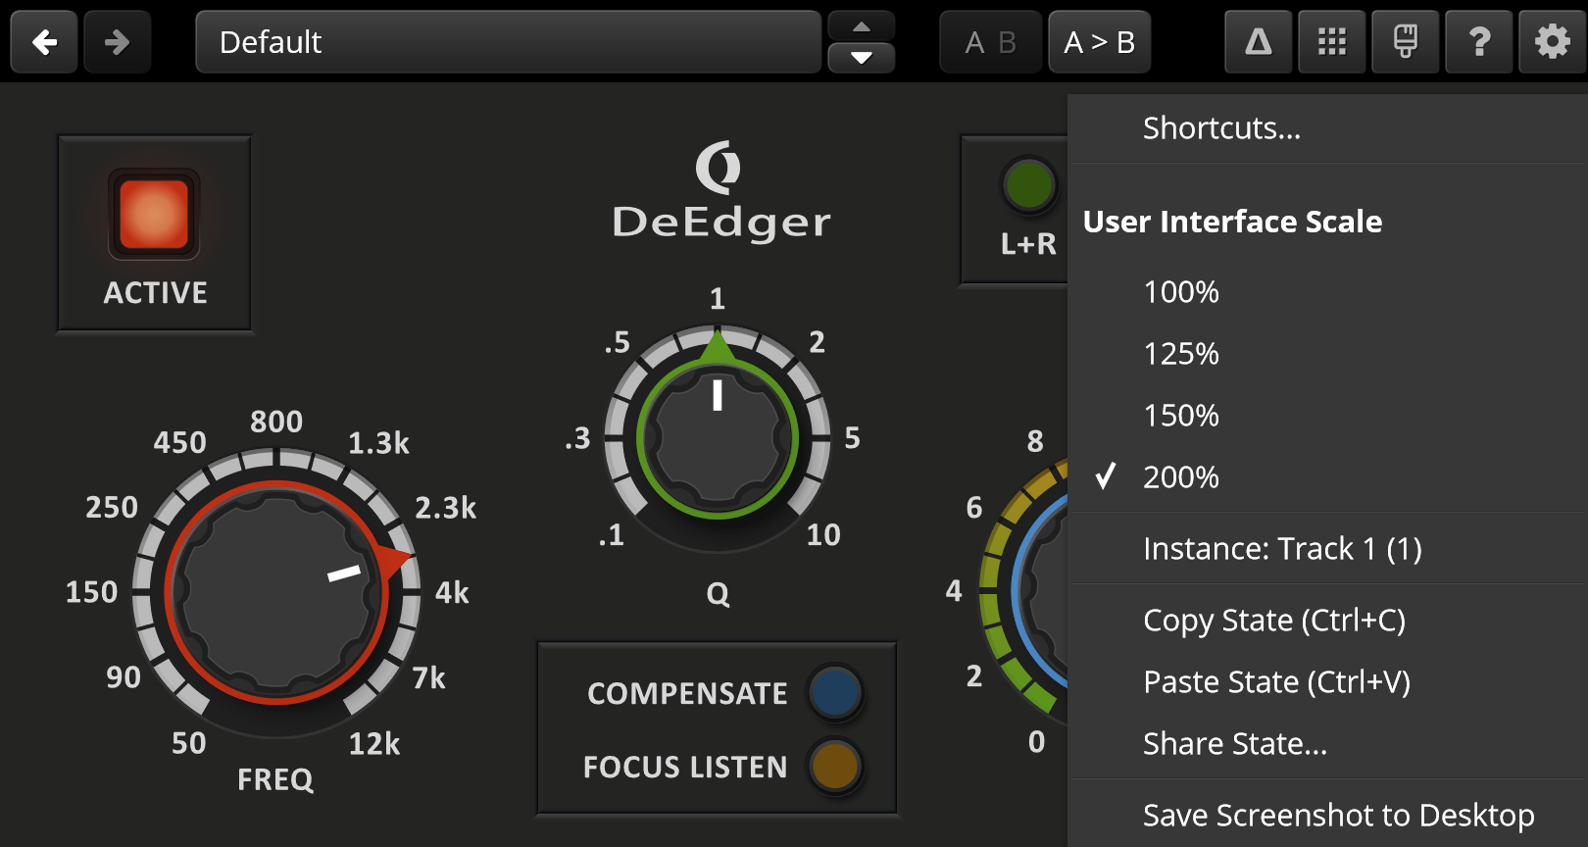The height and width of the screenshot is (847, 1588).
Task: Open the Share State... option
Action: click(1327, 744)
